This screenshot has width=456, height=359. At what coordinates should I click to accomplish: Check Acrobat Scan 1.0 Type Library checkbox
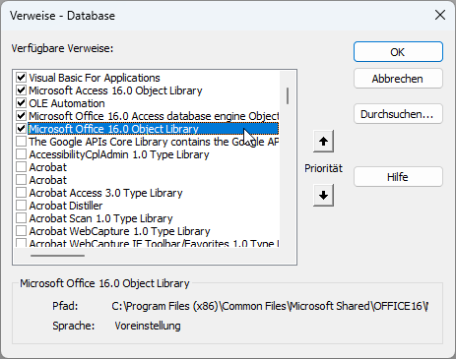(22, 218)
